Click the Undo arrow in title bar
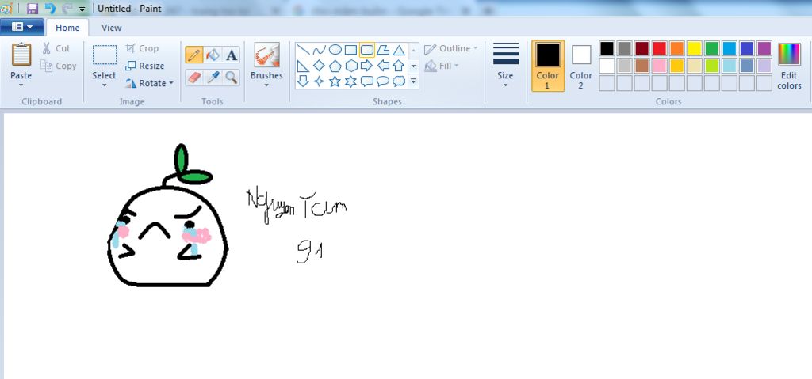 [50, 8]
